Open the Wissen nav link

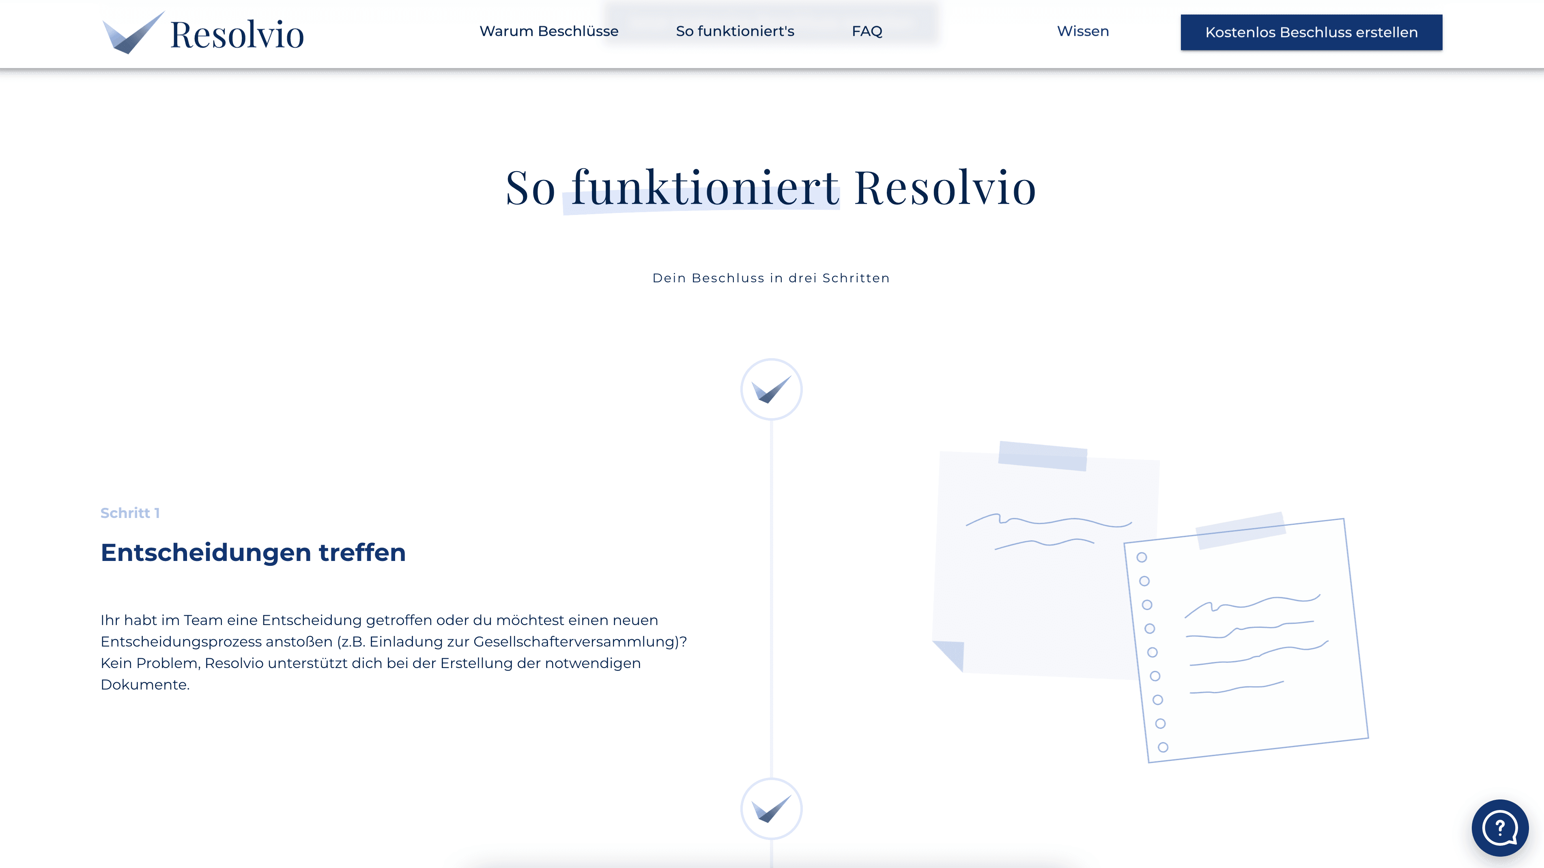1082,31
